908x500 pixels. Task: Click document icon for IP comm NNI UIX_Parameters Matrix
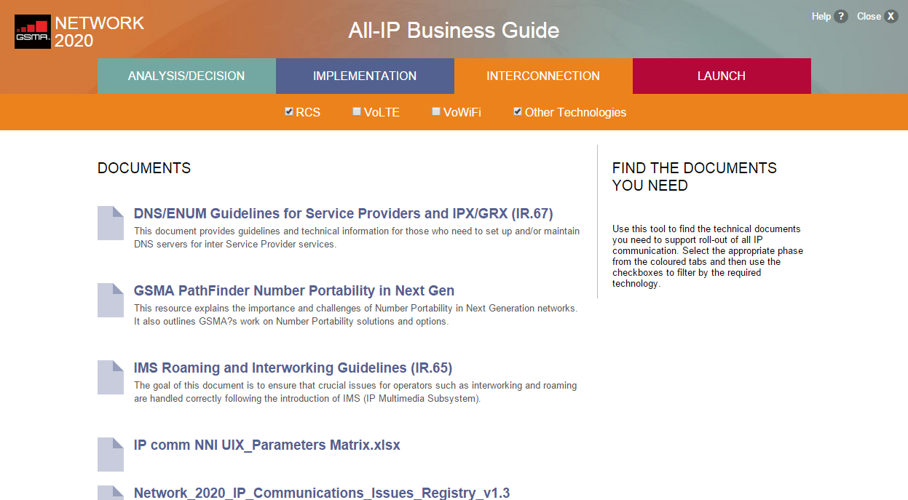click(x=111, y=454)
